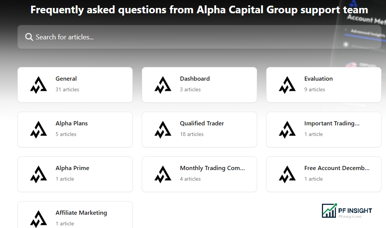Click the magnifier search icon

[x=29, y=37]
